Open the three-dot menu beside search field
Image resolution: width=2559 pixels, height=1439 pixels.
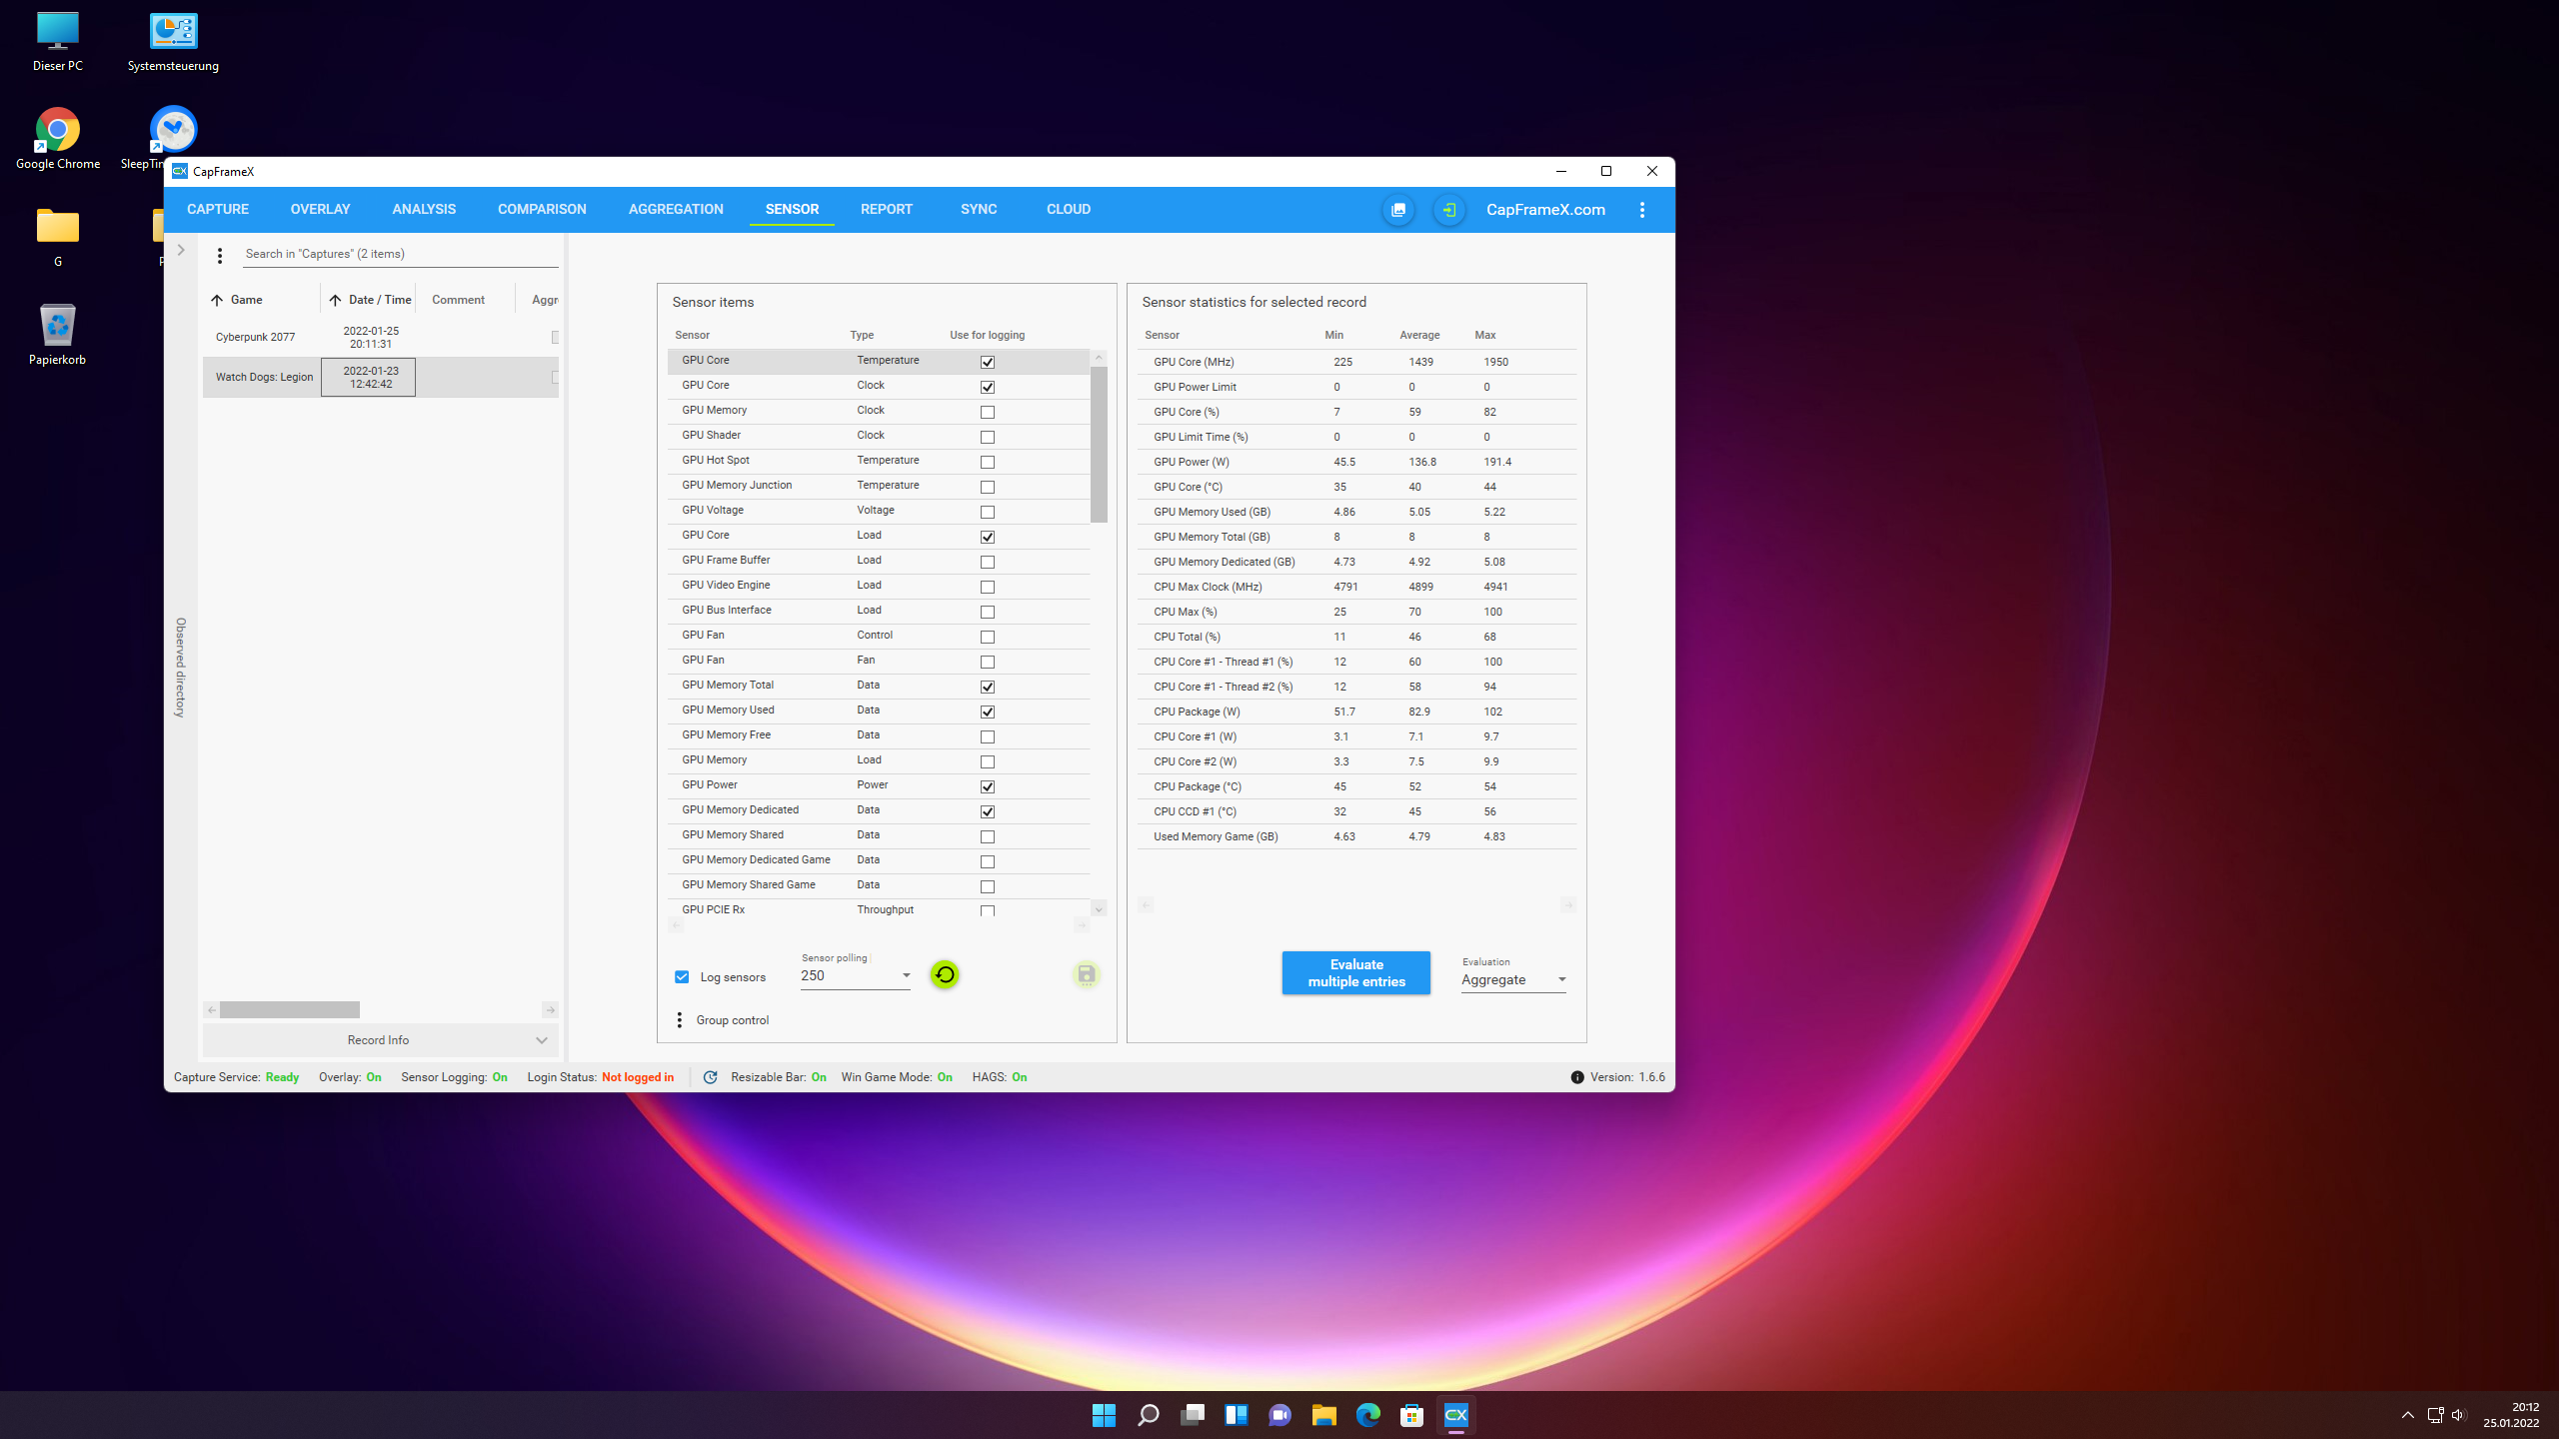[x=220, y=256]
